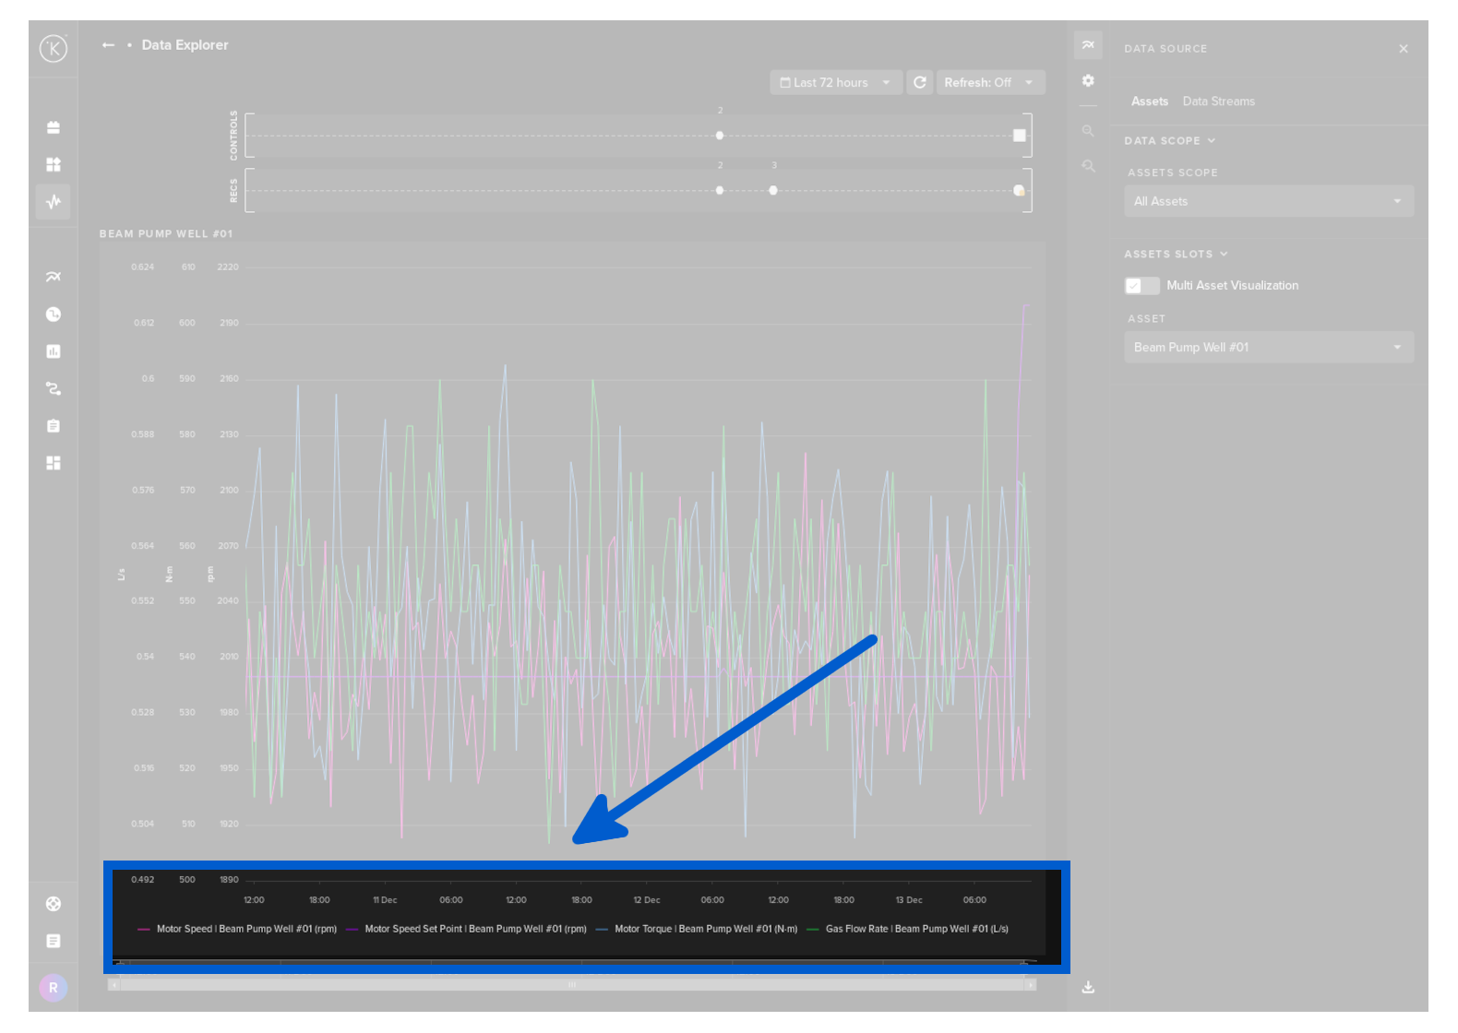Screen dimensions: 1458x1033
Task: Click the download icon at bottom right
Action: coord(1088,987)
